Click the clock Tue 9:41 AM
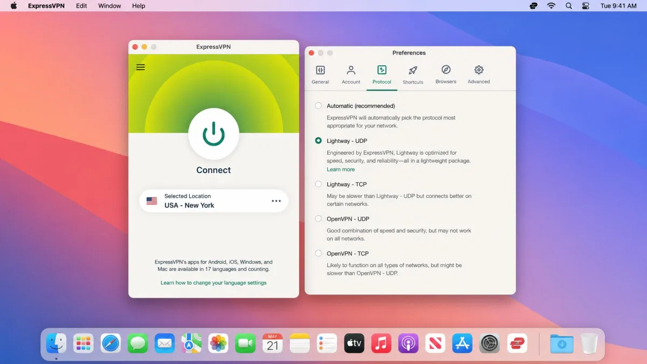 (x=618, y=6)
